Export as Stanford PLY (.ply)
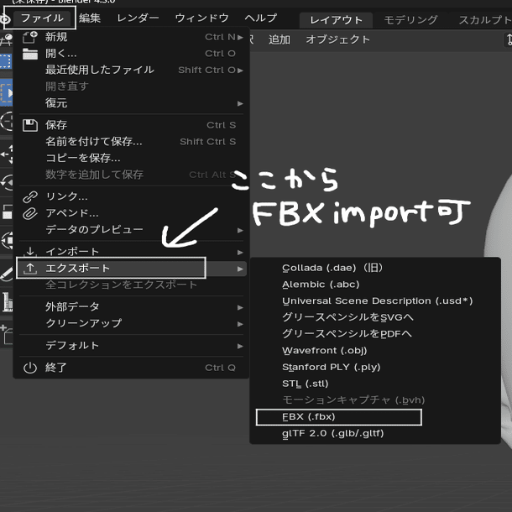 375,367
